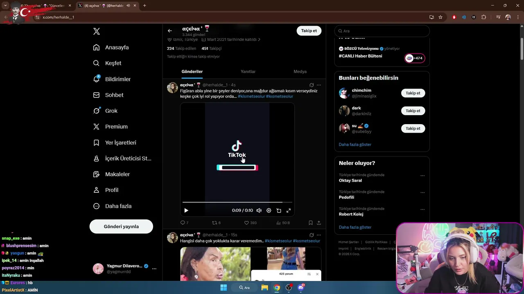The image size is (524, 294).
Task: Open options for Oktay Saral trend
Action: 422,176
